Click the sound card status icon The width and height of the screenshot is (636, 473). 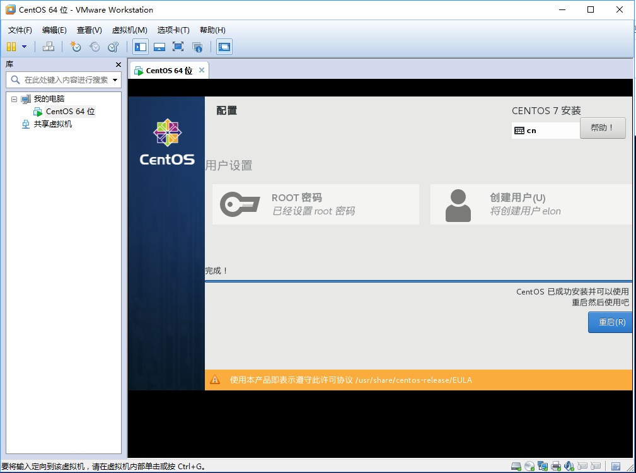tap(569, 467)
